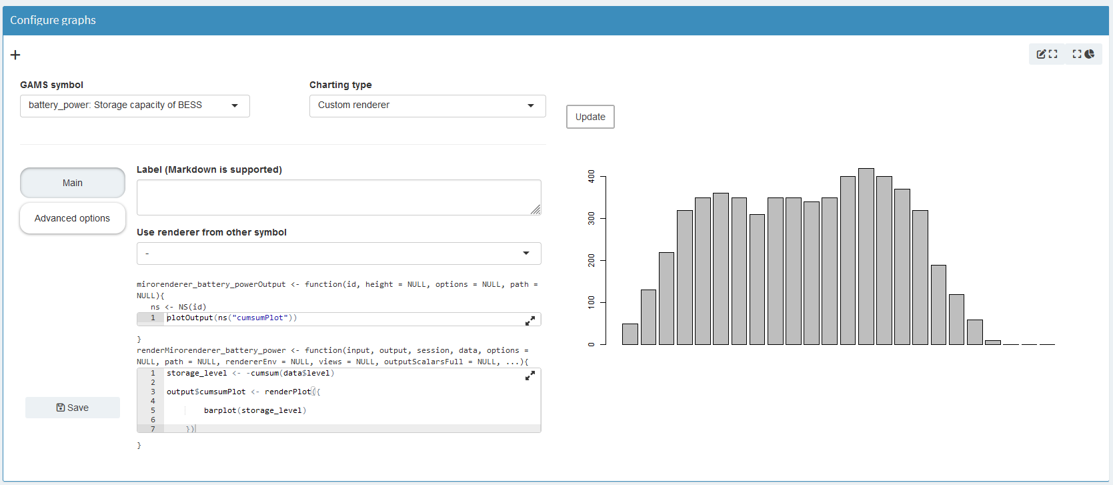Click the barplot(storage_level) code line
1113x485 pixels.
click(255, 410)
